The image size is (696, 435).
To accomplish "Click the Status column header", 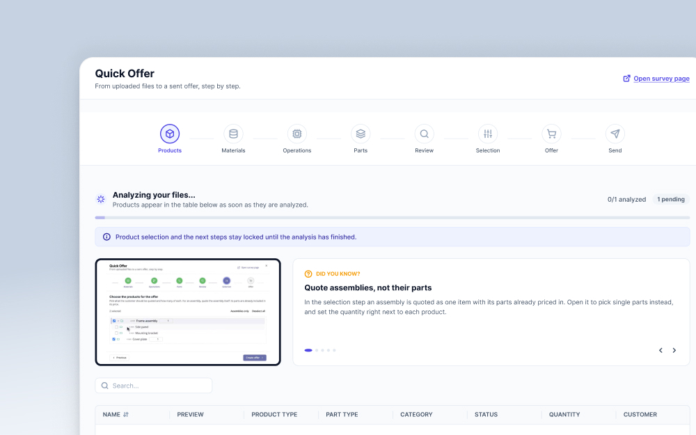I will 486,415.
